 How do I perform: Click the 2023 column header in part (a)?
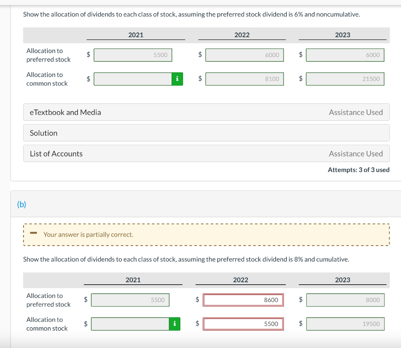(x=343, y=35)
